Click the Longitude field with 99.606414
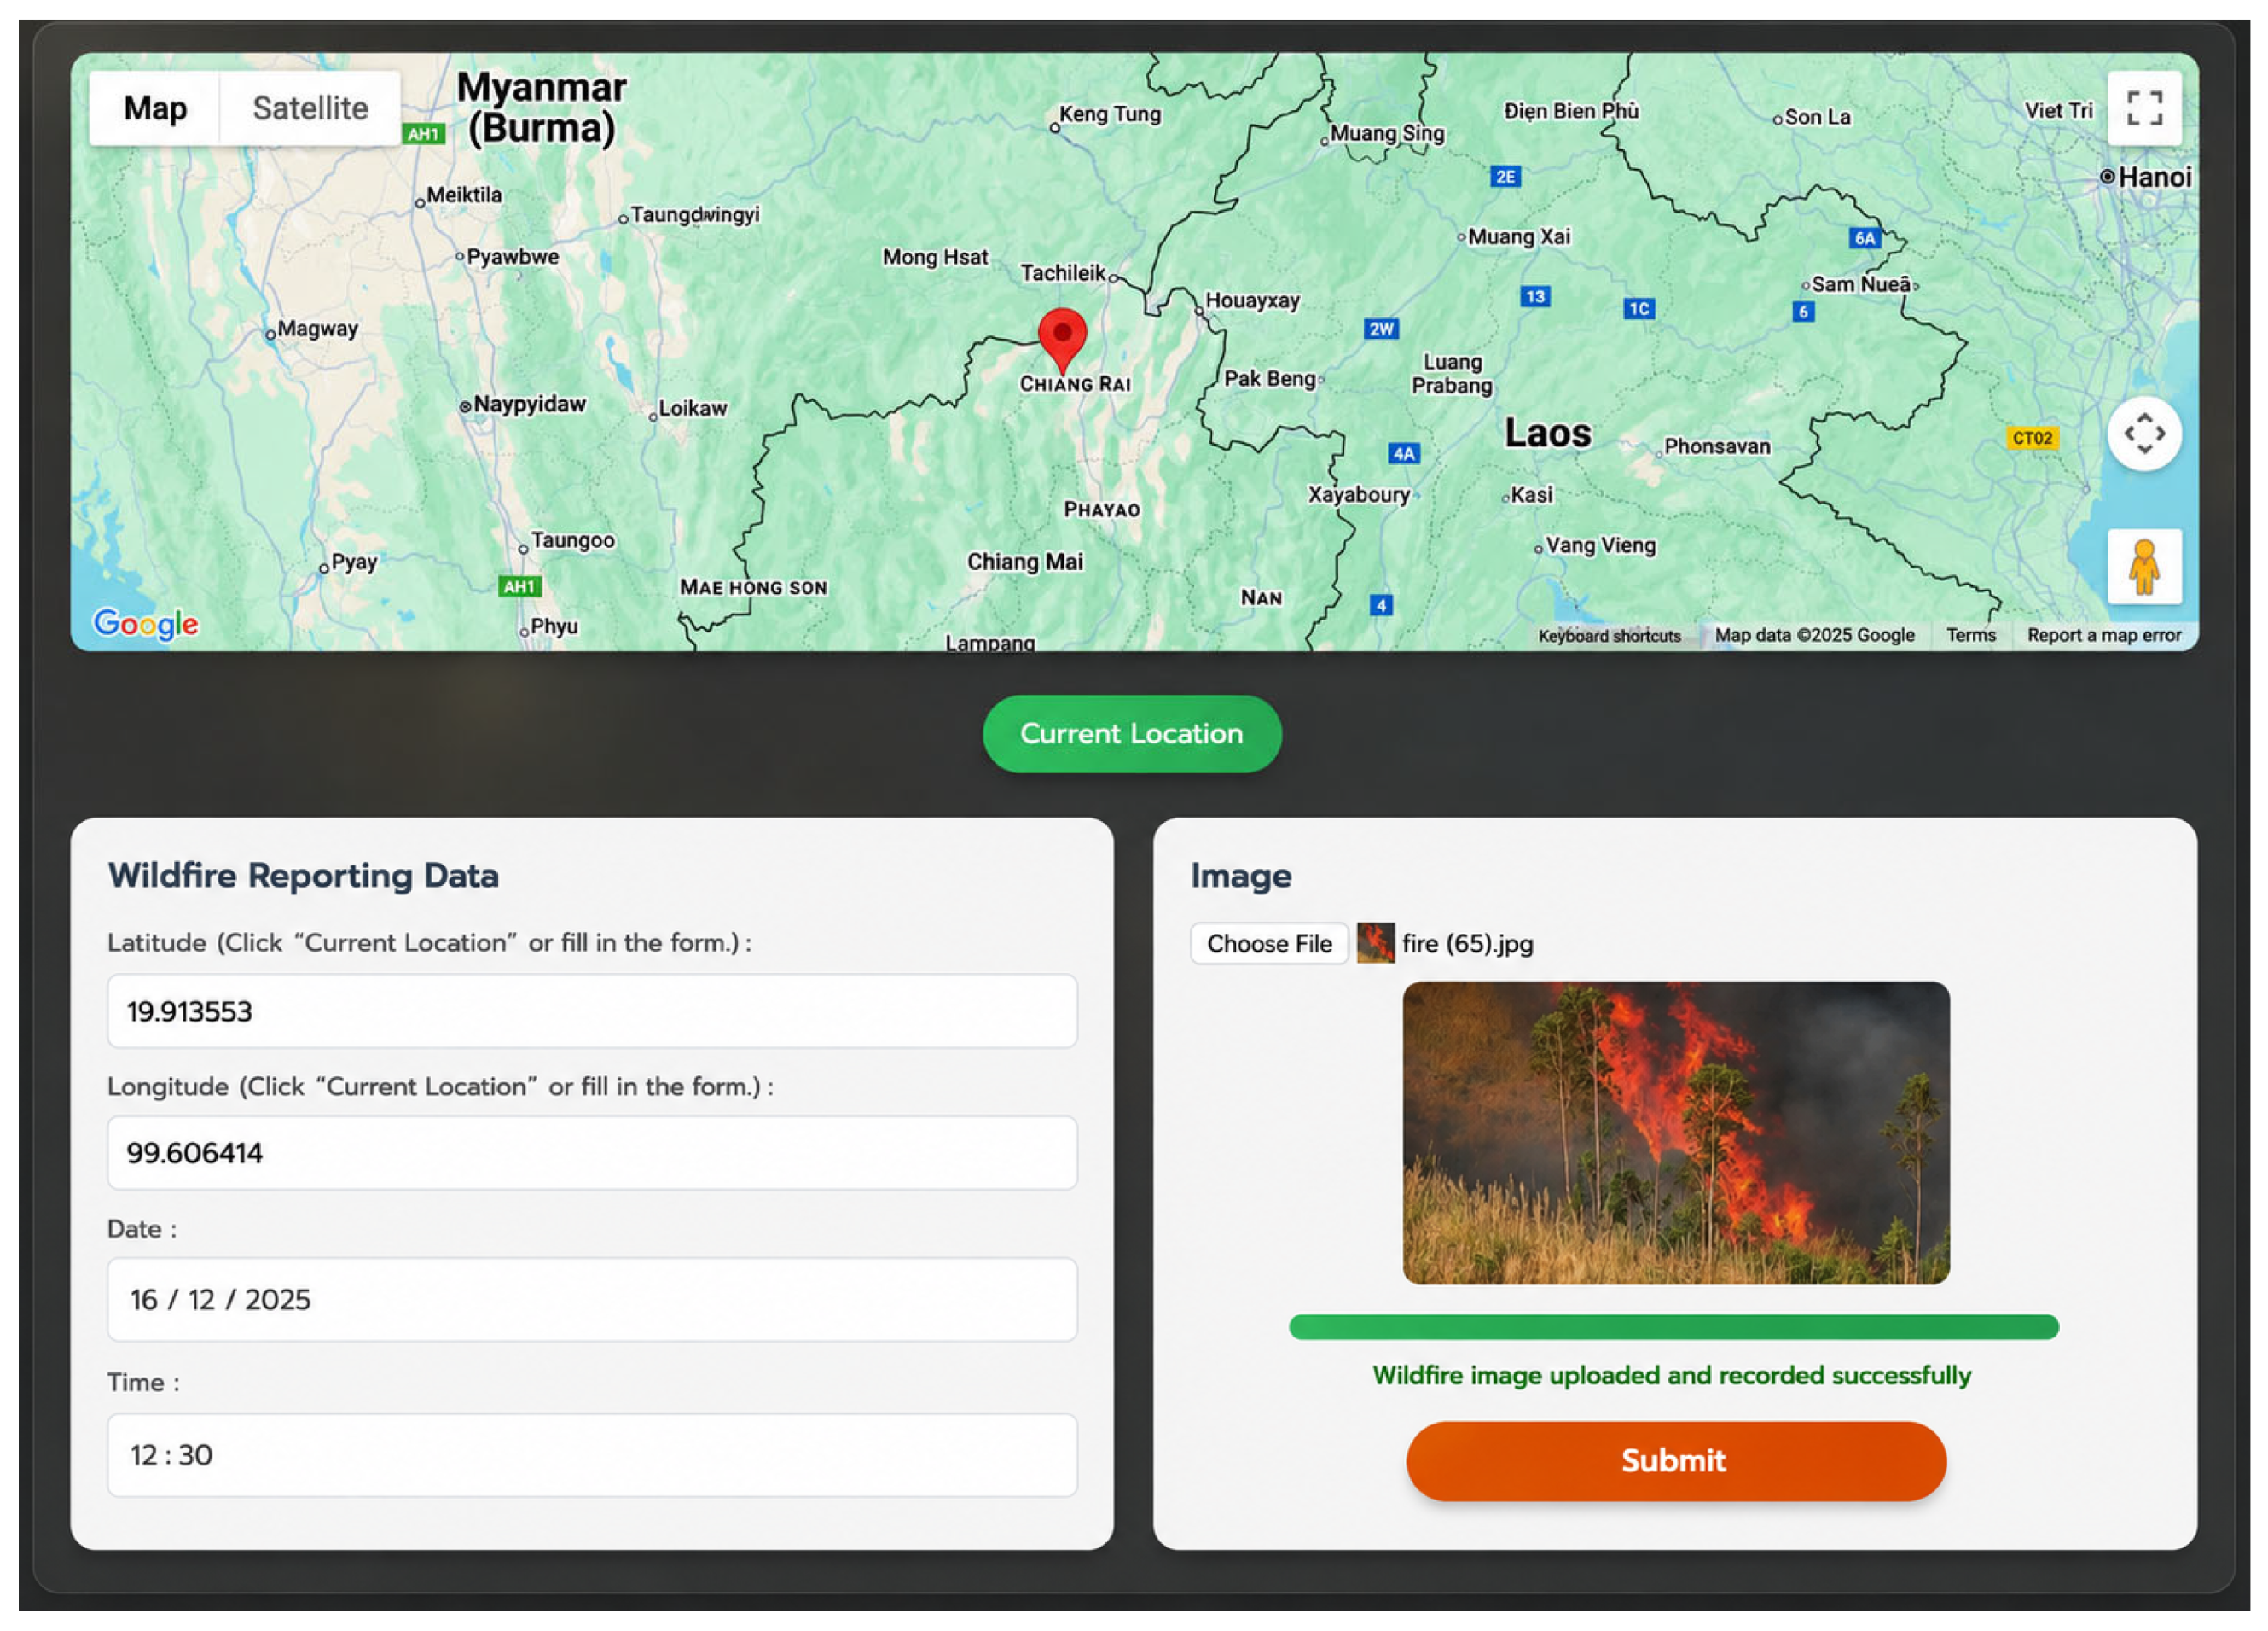The image size is (2268, 1631). pyautogui.click(x=592, y=1153)
